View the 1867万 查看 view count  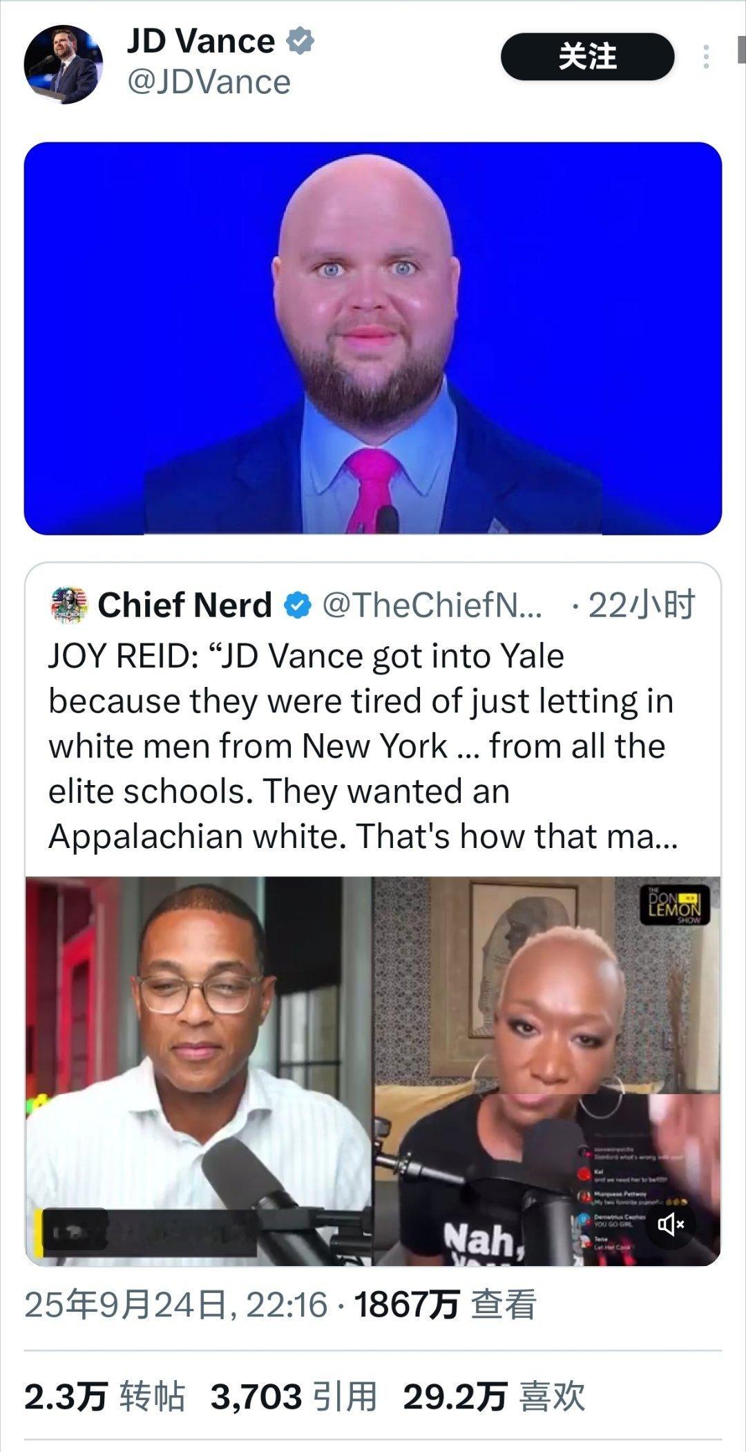pos(446,1305)
